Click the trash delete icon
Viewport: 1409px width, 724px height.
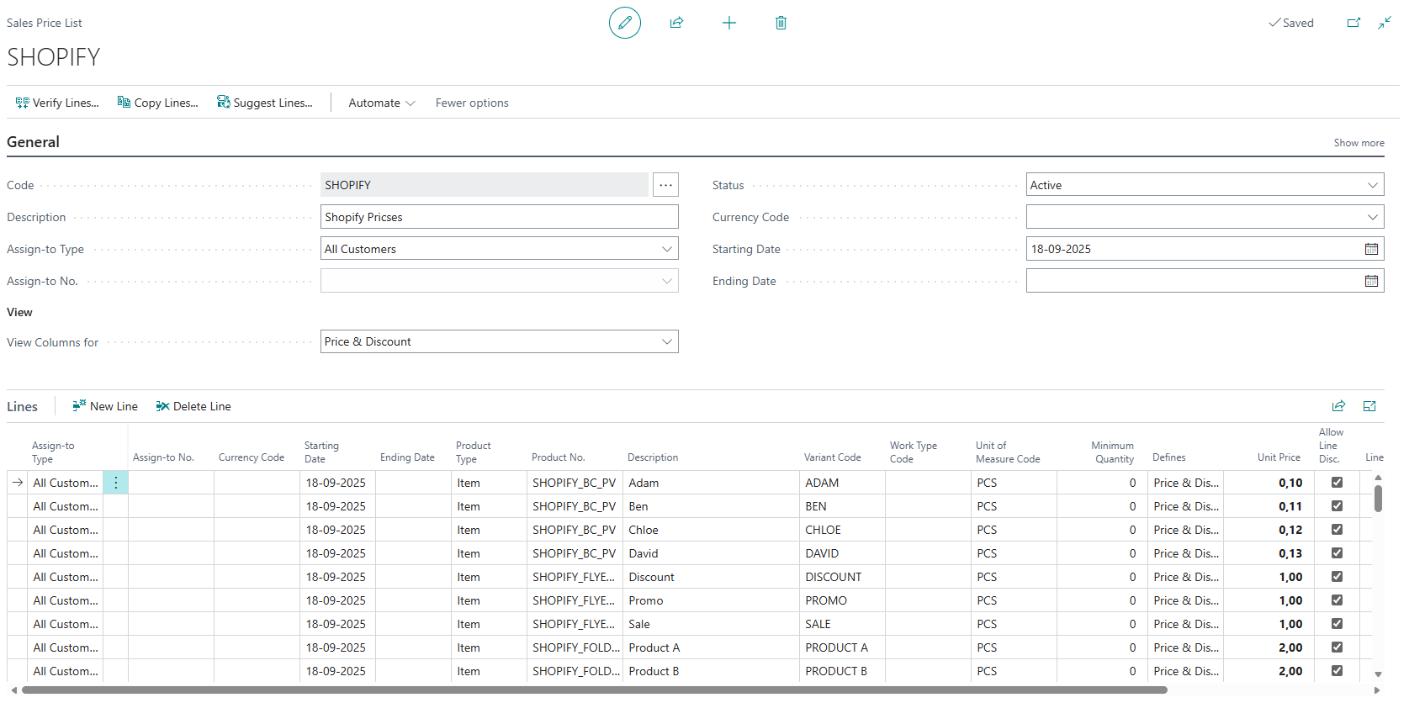(x=781, y=23)
